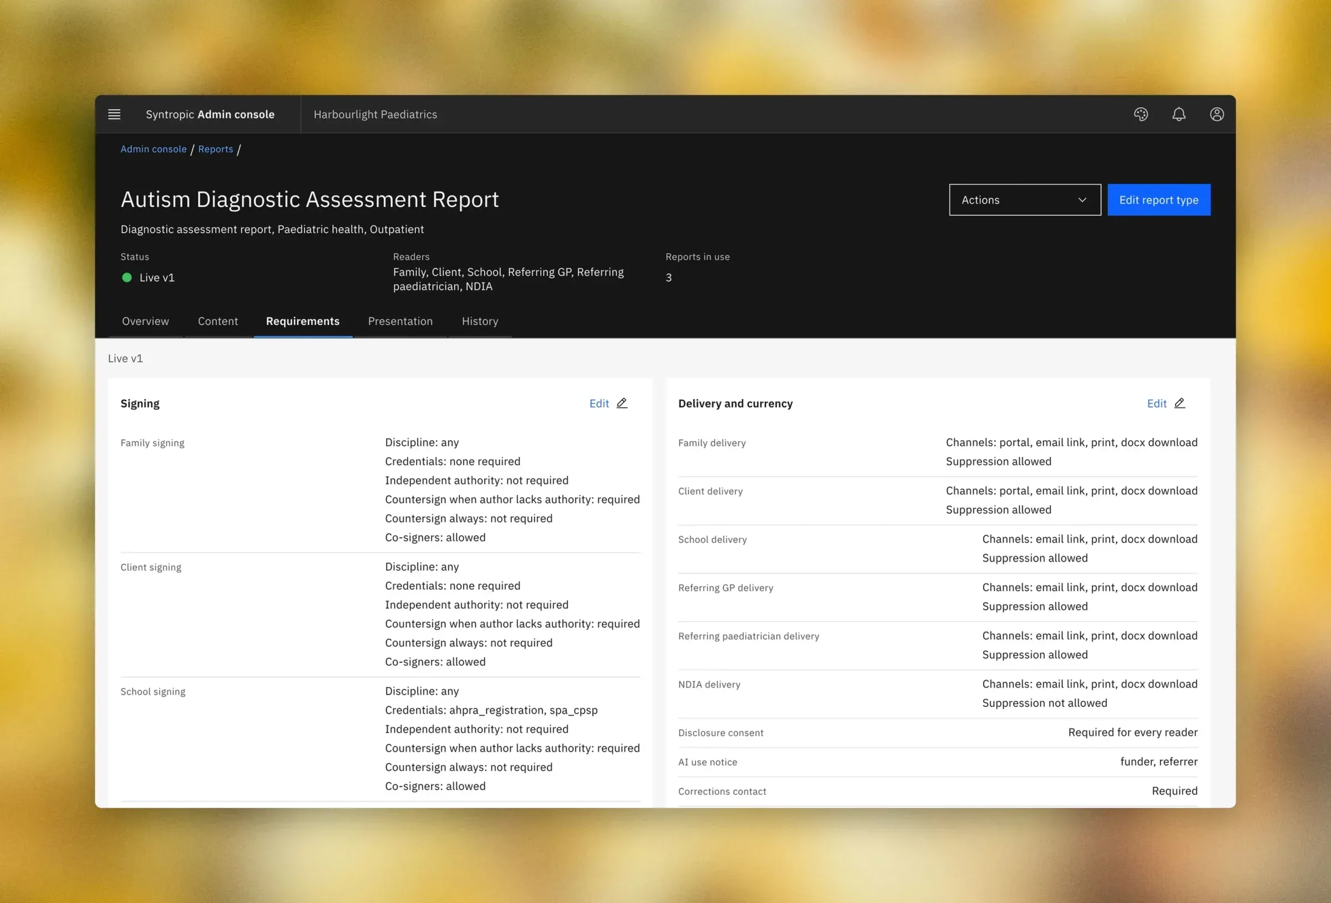This screenshot has height=903, width=1331.
Task: Open the theme palette icon
Action: click(x=1140, y=115)
